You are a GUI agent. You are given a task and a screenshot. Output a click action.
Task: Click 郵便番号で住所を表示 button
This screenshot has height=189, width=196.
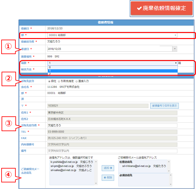pyautogui.click(x=165, y=106)
